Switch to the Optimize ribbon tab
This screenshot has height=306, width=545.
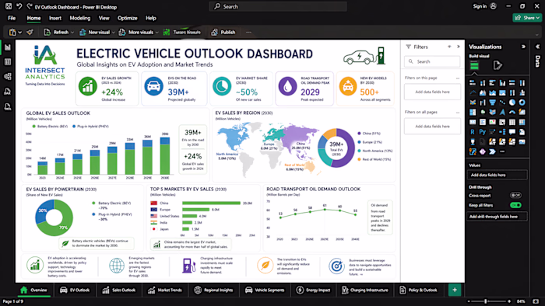click(127, 18)
